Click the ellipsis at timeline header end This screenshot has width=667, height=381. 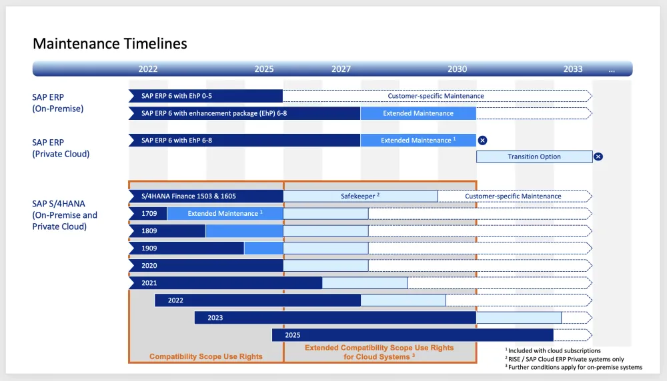point(612,69)
